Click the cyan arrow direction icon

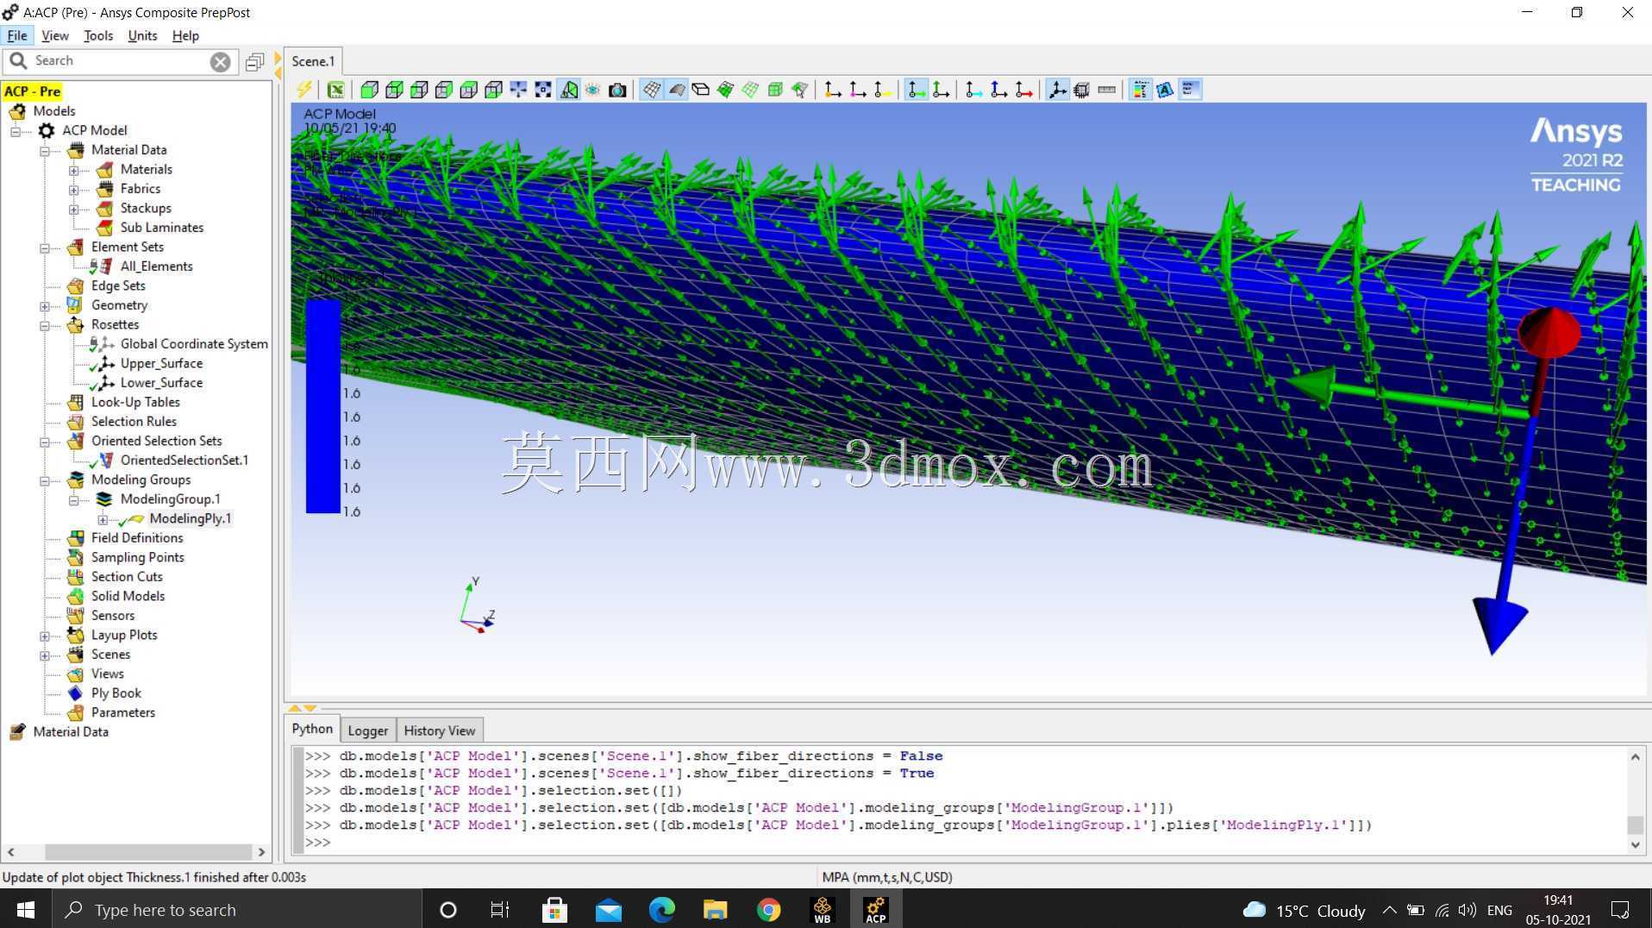[x=973, y=90]
